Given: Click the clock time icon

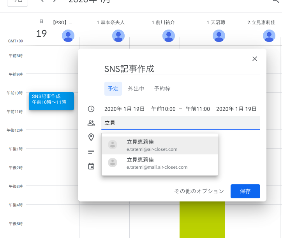Looking at the screenshot, I should [91, 109].
